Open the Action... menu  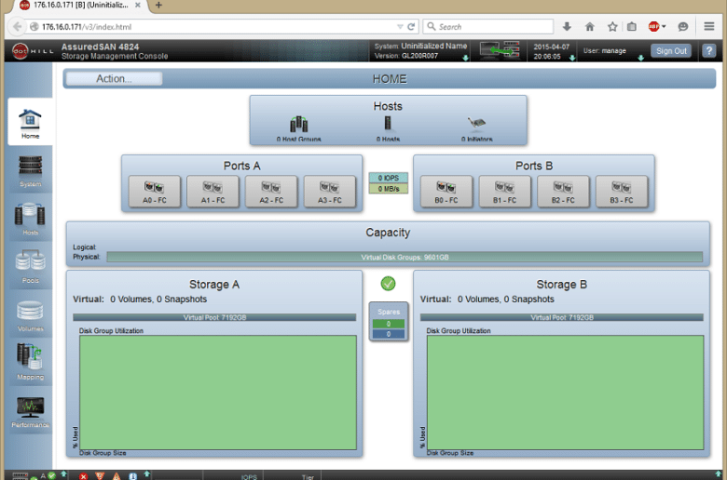[x=114, y=79]
